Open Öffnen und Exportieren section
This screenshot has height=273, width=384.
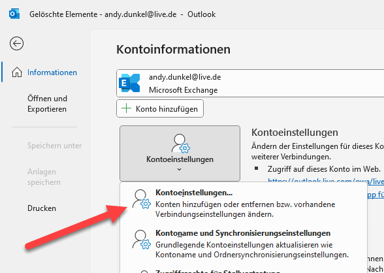point(47,104)
